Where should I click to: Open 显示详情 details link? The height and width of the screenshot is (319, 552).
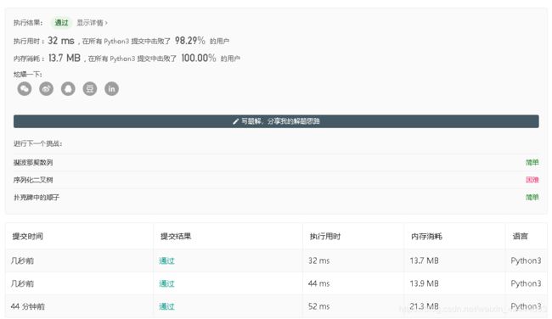(92, 23)
